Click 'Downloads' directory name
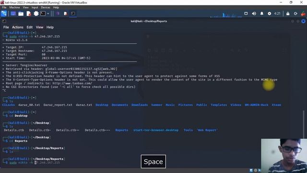Screen dimensions: 307x173 click(x=140, y=105)
